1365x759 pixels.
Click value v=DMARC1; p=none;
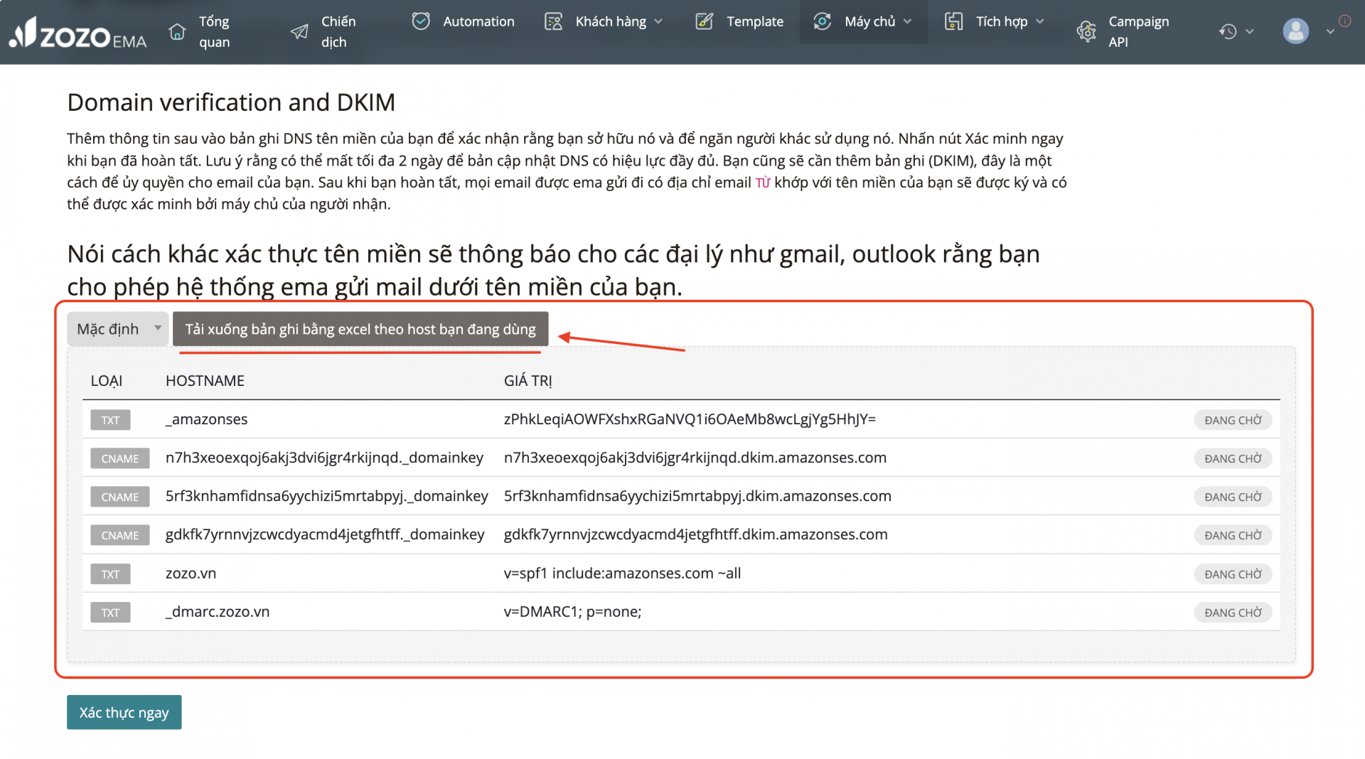coord(572,612)
